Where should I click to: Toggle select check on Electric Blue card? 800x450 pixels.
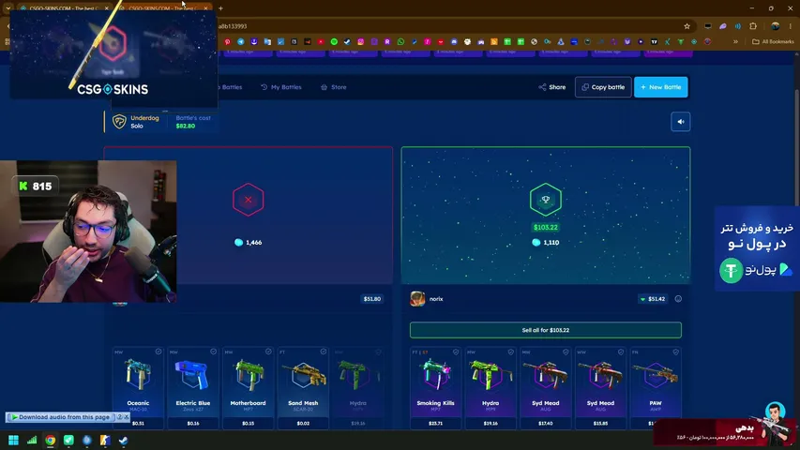click(x=213, y=352)
